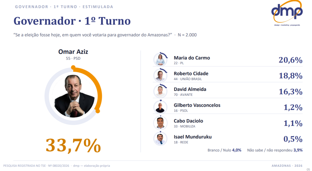Click the Roberto Cidade name label
Viewport: 312px width, 171px height.
pyautogui.click(x=191, y=73)
